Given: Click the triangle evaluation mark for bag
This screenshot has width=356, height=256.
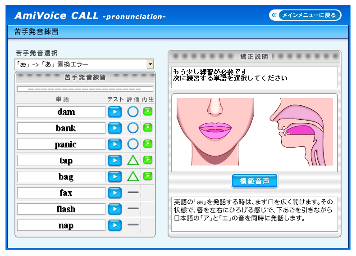Looking at the screenshot, I should [x=133, y=176].
